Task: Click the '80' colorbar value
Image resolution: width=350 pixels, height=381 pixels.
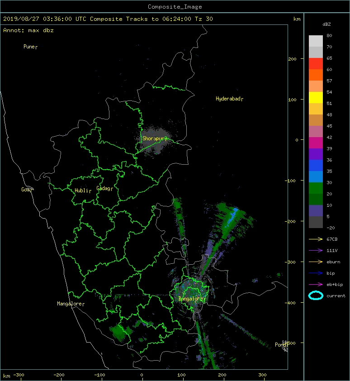Action: [x=329, y=35]
